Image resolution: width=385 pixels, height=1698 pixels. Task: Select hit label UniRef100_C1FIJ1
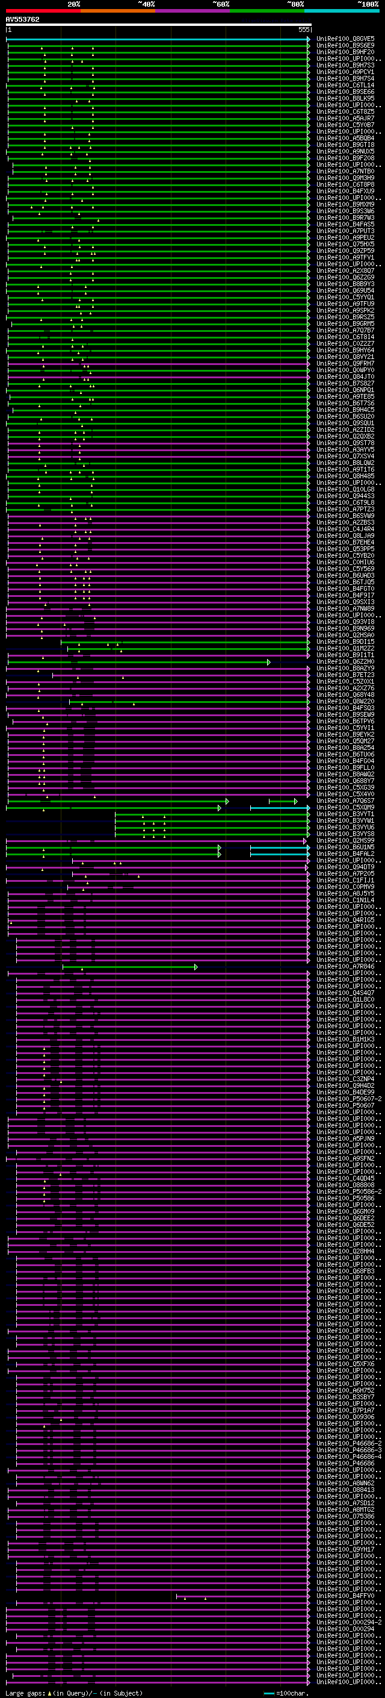click(345, 880)
